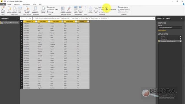Sort ascending using the ribbon Sort icon
This screenshot has height=104, width=185.
[x=86, y=7]
